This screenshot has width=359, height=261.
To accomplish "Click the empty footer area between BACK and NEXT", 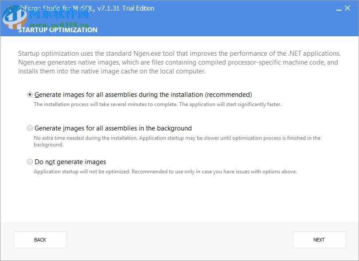I will pos(179,240).
